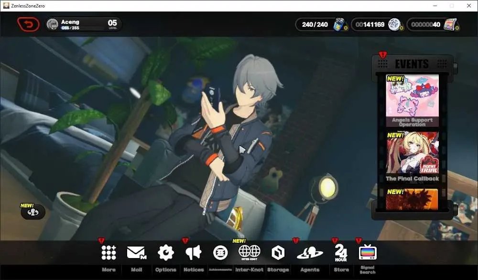Open the Mail envelope icon
Screen dimensions: 478x280
coord(136,253)
